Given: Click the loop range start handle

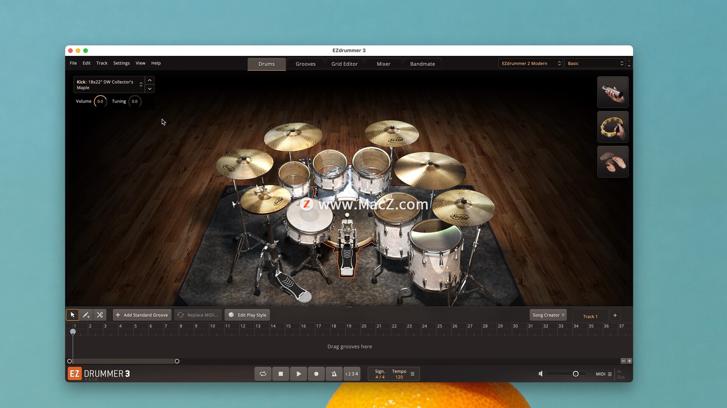Looking at the screenshot, I should [70, 361].
